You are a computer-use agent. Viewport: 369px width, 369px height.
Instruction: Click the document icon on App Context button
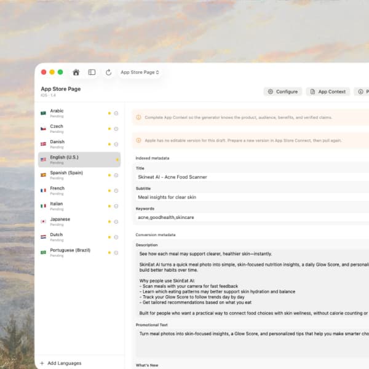[312, 92]
